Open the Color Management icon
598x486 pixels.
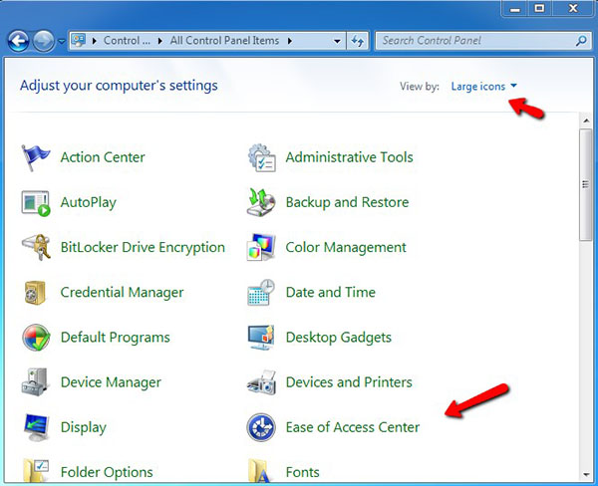click(261, 247)
